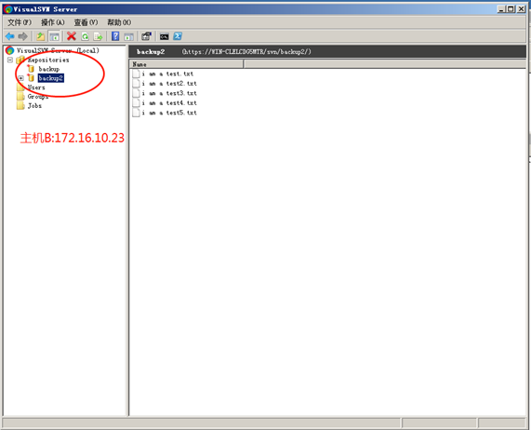Collapse the Repositories tree node

click(10, 60)
